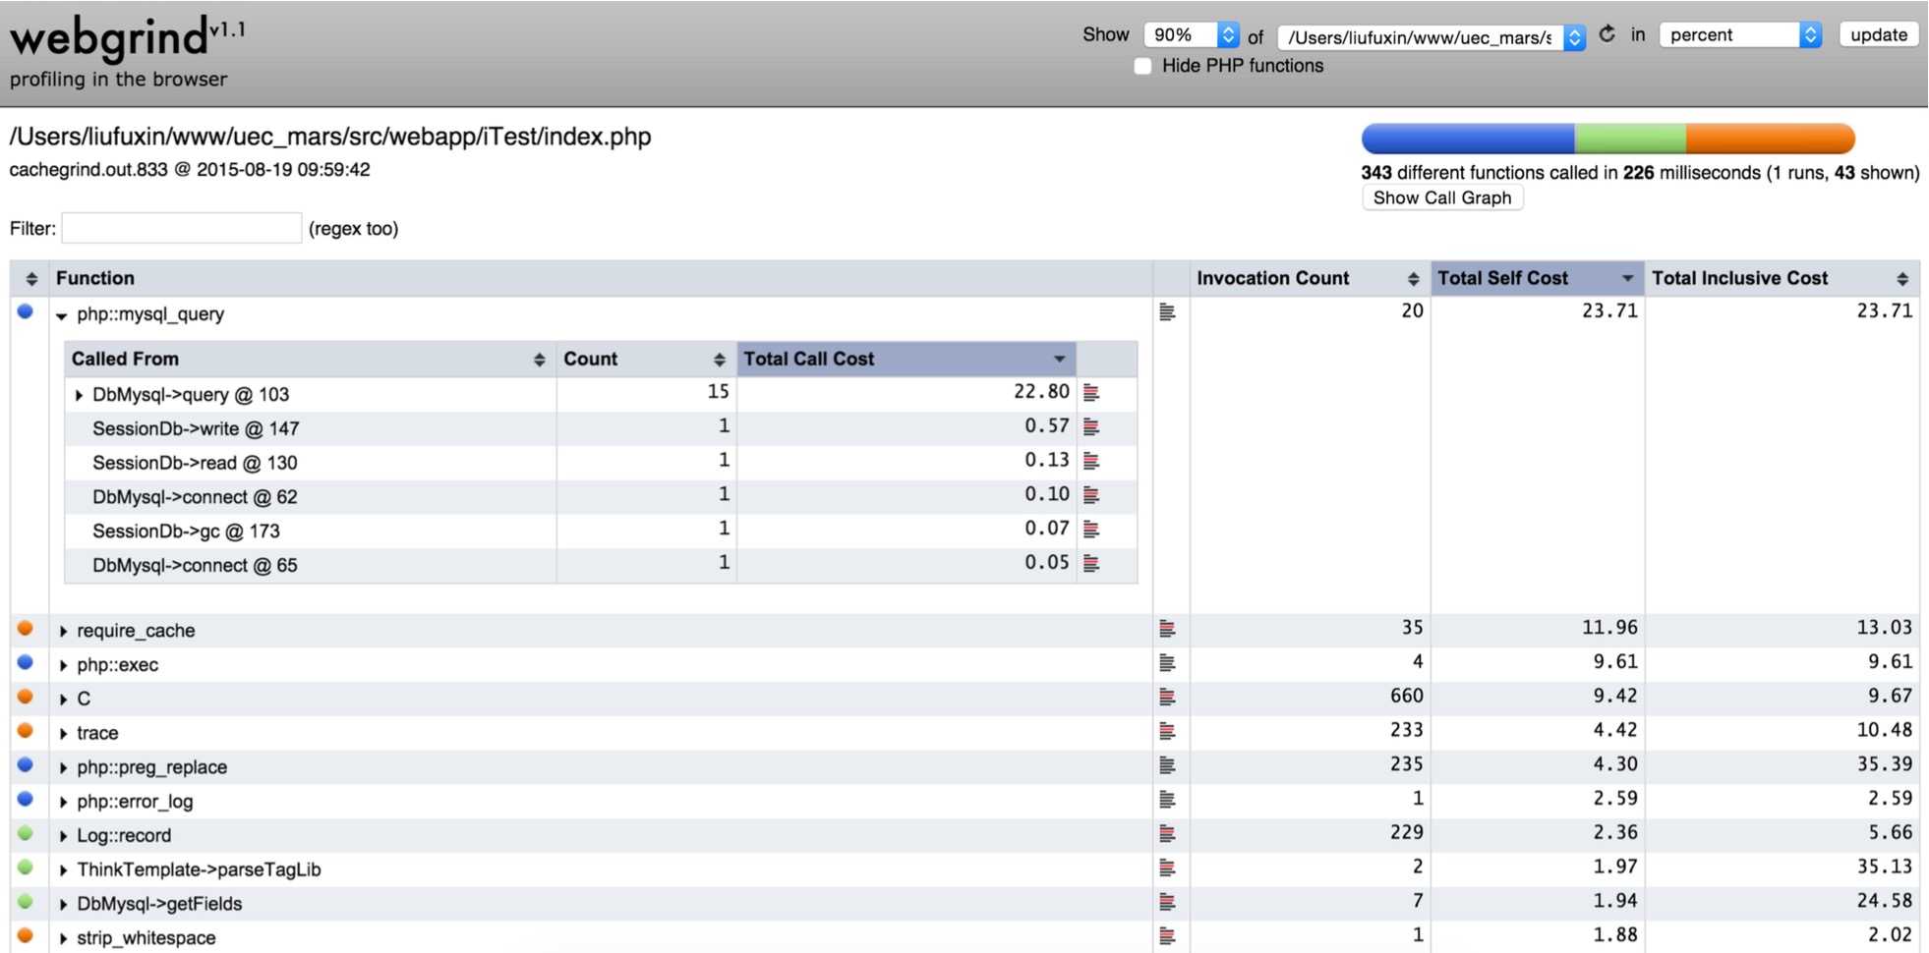
Task: Expand the Log::record row
Action: 63,836
